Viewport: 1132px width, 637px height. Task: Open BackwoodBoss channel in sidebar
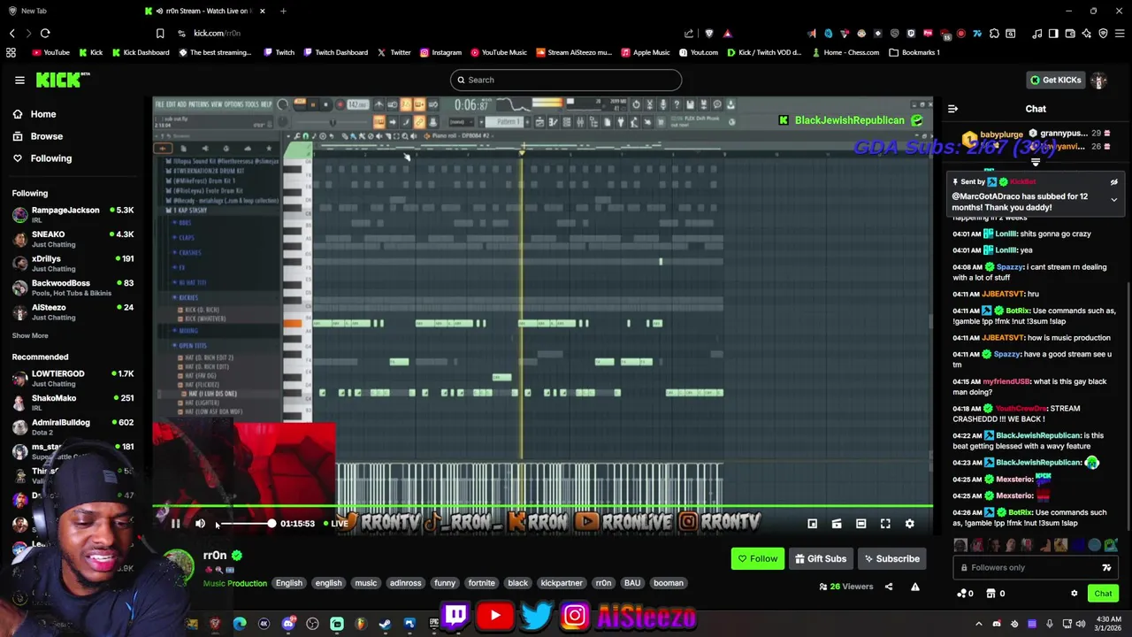(x=73, y=288)
